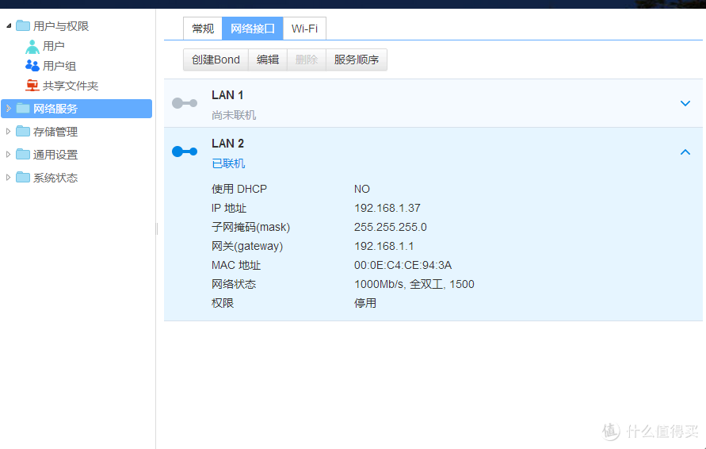Click the user icon beside 用户

[32, 46]
